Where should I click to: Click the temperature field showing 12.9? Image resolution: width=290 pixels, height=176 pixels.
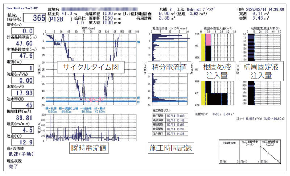(x=22, y=142)
